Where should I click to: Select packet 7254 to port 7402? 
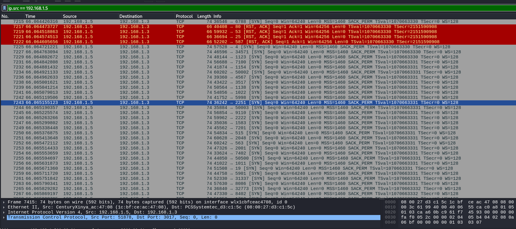click(258, 153)
